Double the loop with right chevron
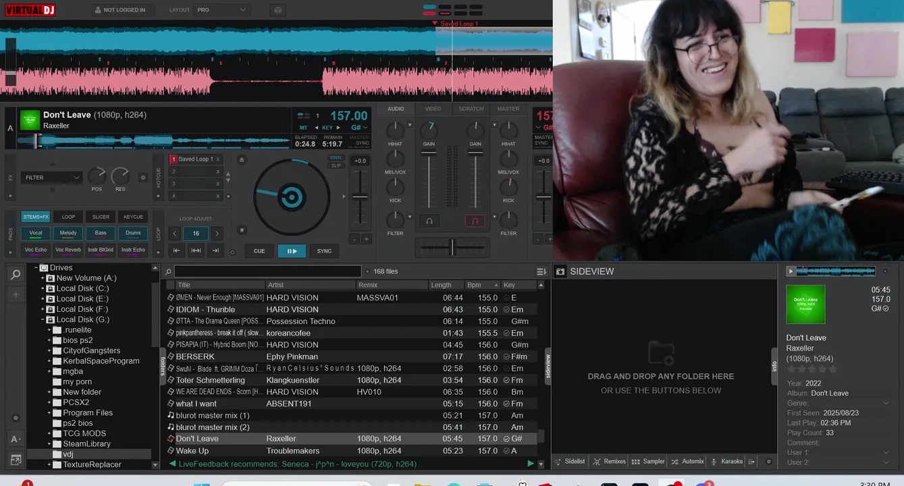 click(217, 234)
